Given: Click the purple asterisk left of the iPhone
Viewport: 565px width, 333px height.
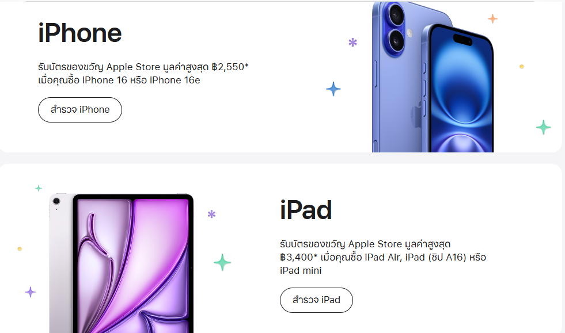Looking at the screenshot, I should click(x=353, y=42).
